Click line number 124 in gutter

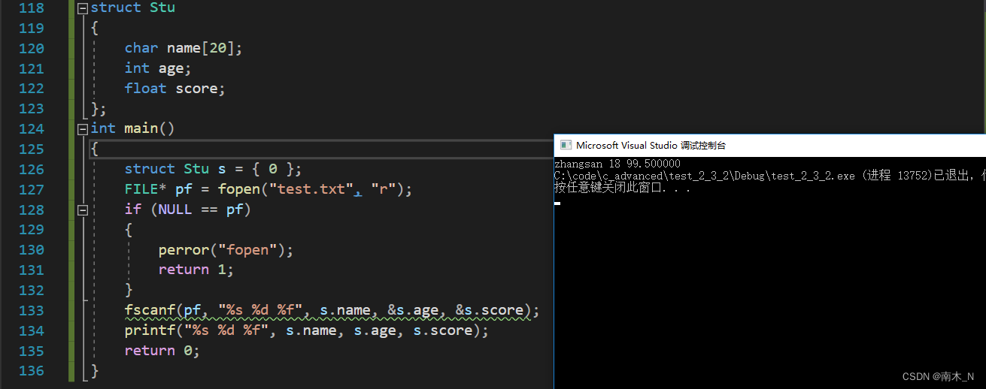pyautogui.click(x=30, y=128)
